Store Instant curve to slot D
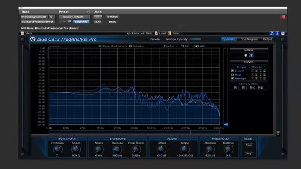Image resolution: width=301 pixels, height=169 pixels. click(x=264, y=71)
